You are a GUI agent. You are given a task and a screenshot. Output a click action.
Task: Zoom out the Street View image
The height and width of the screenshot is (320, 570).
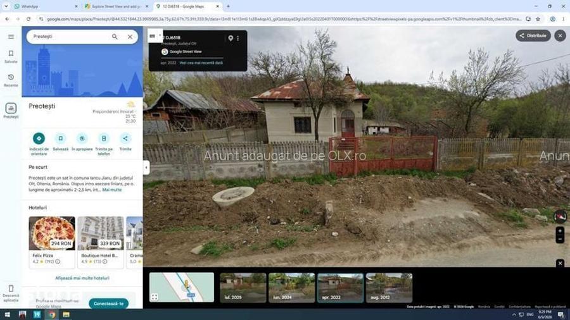pyautogui.click(x=560, y=240)
